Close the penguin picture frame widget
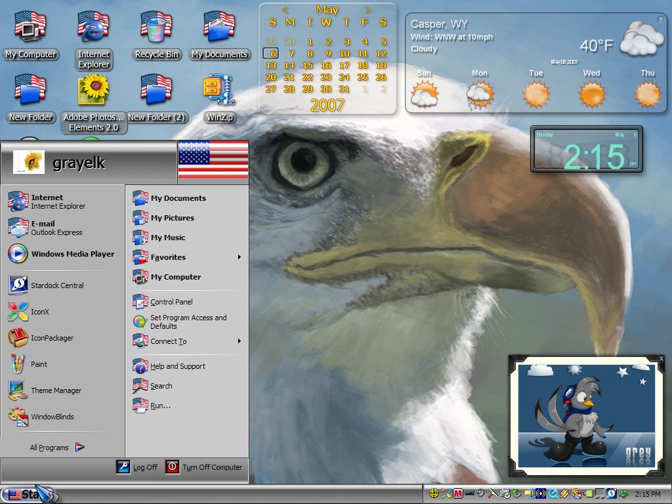 (661, 358)
